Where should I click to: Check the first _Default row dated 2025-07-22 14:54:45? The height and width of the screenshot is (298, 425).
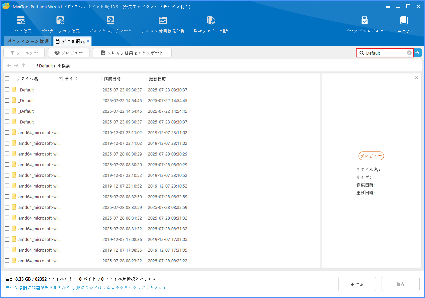point(7,100)
